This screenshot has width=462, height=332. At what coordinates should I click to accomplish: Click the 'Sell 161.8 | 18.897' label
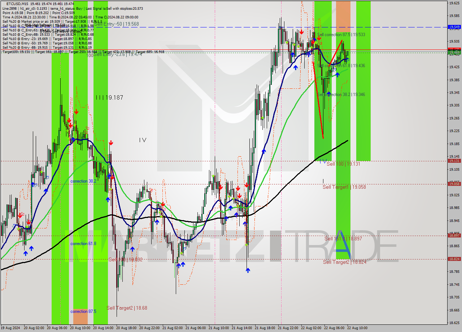(x=343, y=239)
